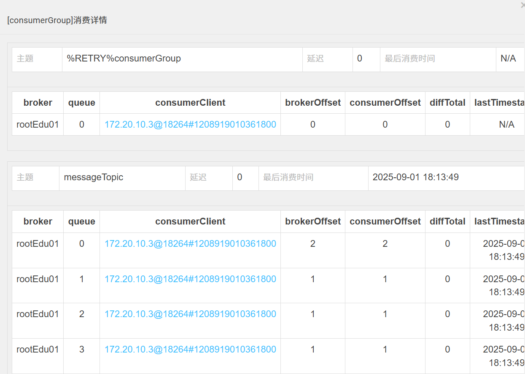Open client link for messageTopic queue 3

(x=190, y=350)
